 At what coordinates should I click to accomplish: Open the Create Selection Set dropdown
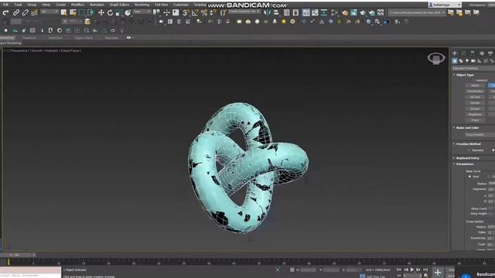[x=244, y=12]
